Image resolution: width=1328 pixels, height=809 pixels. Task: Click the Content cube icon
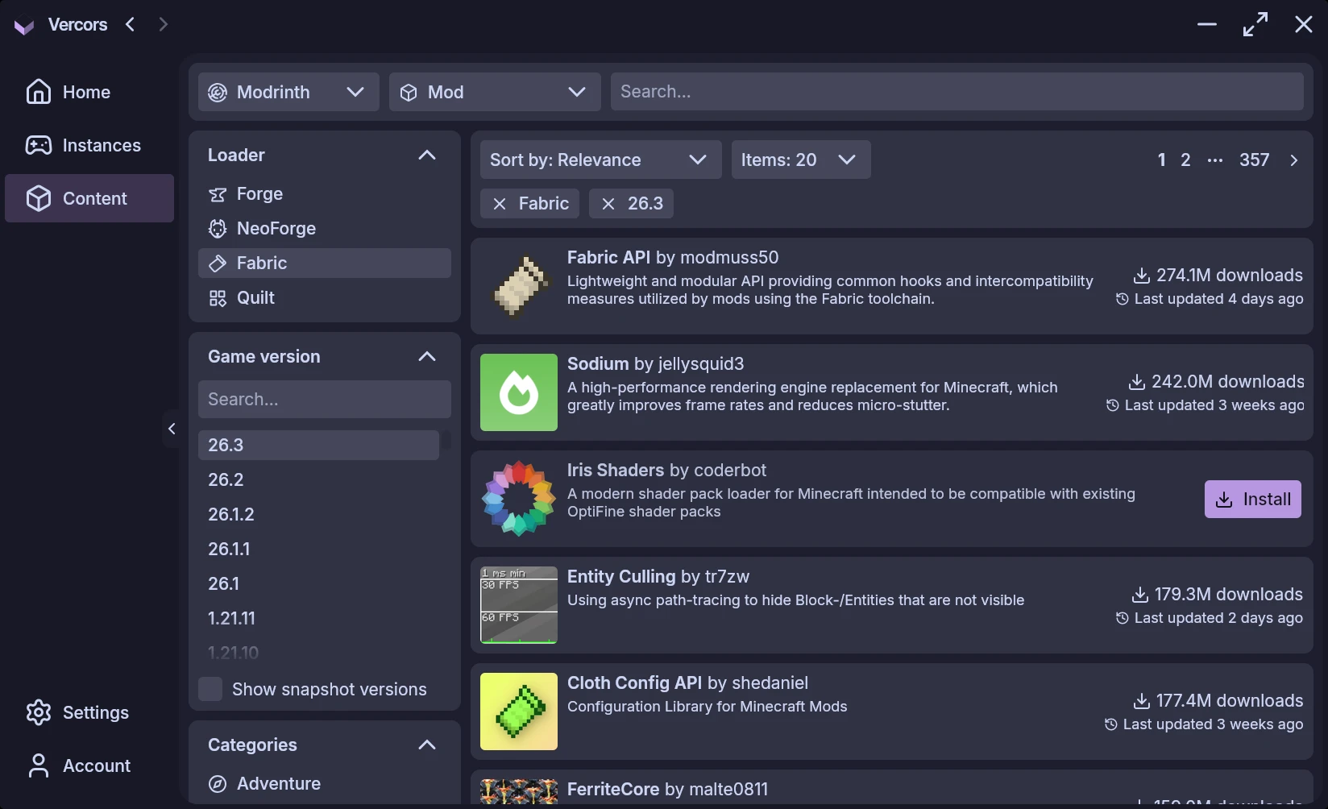tap(39, 198)
